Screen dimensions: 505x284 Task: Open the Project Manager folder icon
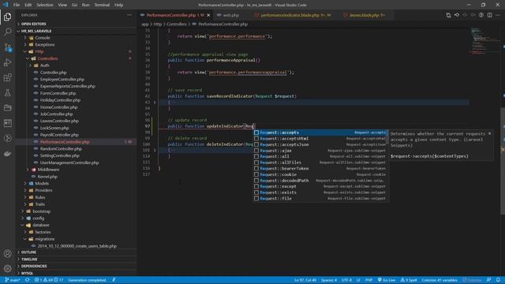7,108
